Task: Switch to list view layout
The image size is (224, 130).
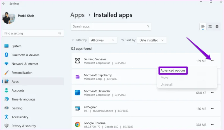Action: point(203,26)
